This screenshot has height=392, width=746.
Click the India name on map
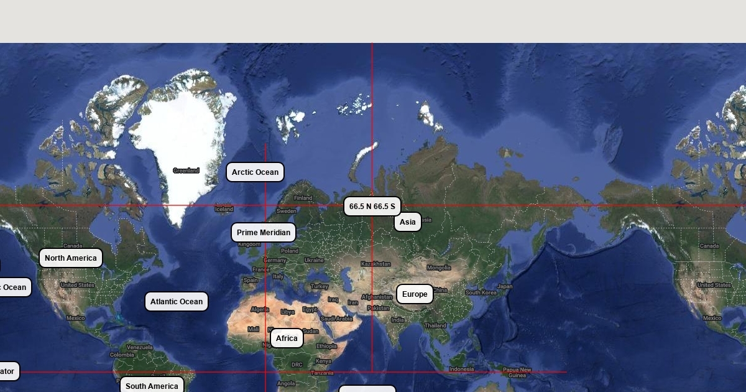[397, 320]
